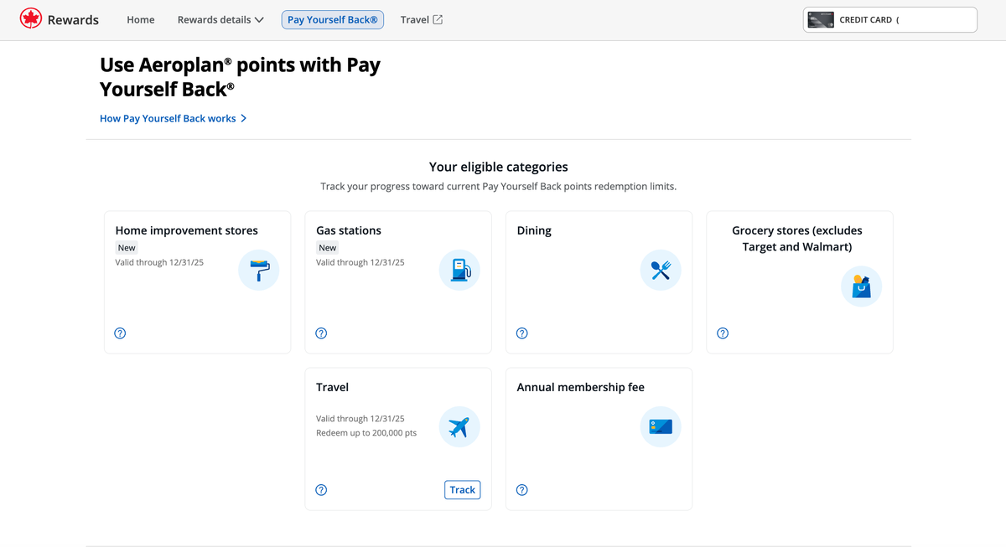Click the gas pump icon
This screenshot has height=547, width=1006.
pos(459,271)
